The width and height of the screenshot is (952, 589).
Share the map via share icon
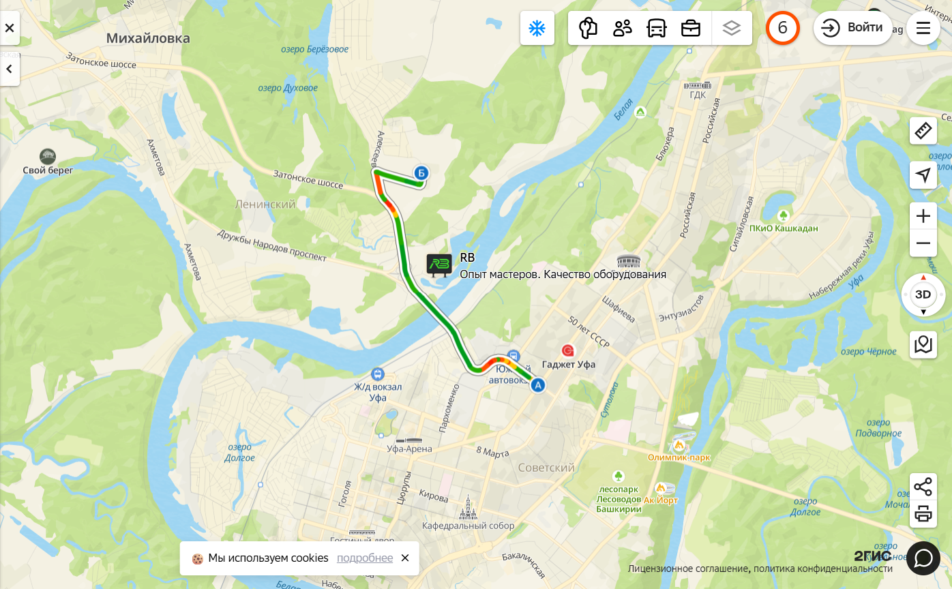tap(923, 487)
